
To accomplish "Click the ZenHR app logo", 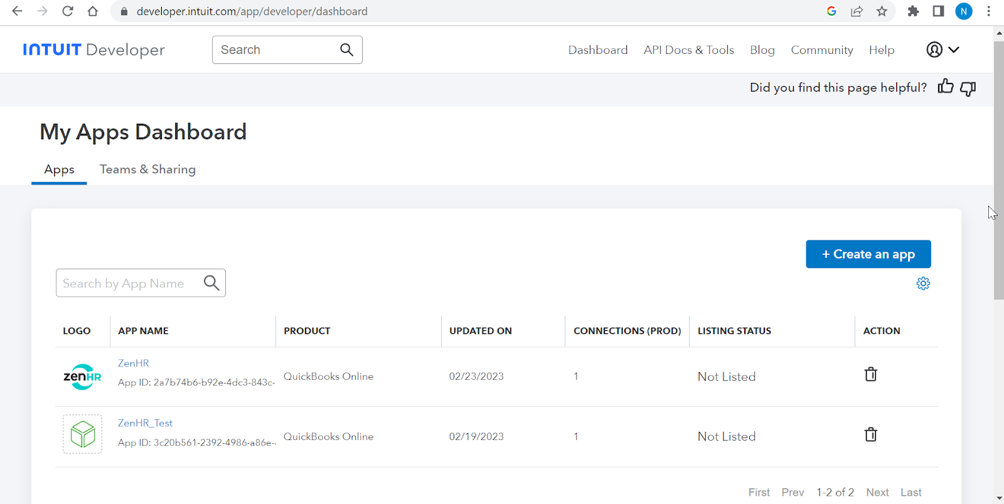I will [x=82, y=377].
